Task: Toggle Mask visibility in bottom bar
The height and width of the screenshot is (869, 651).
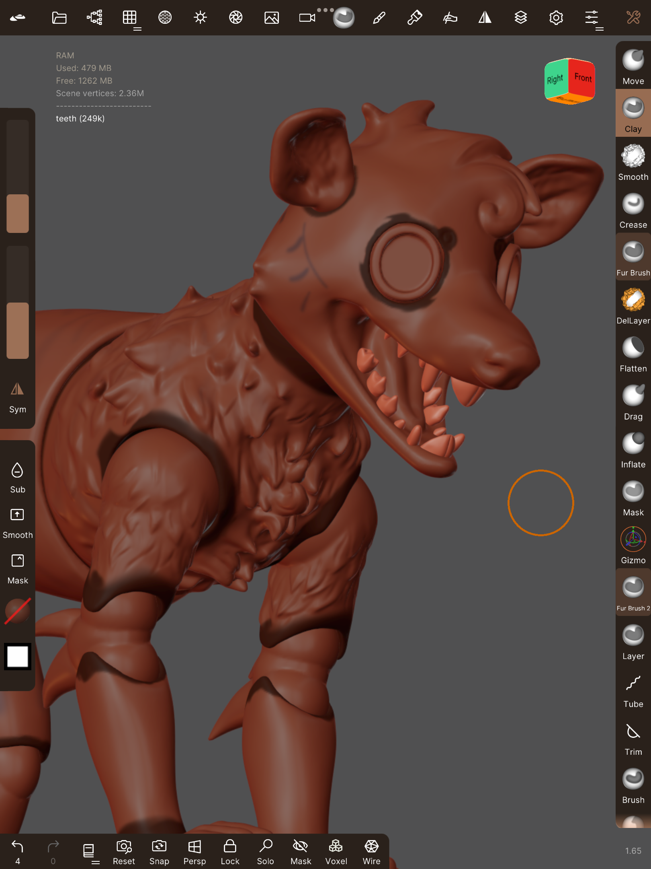Action: (301, 852)
